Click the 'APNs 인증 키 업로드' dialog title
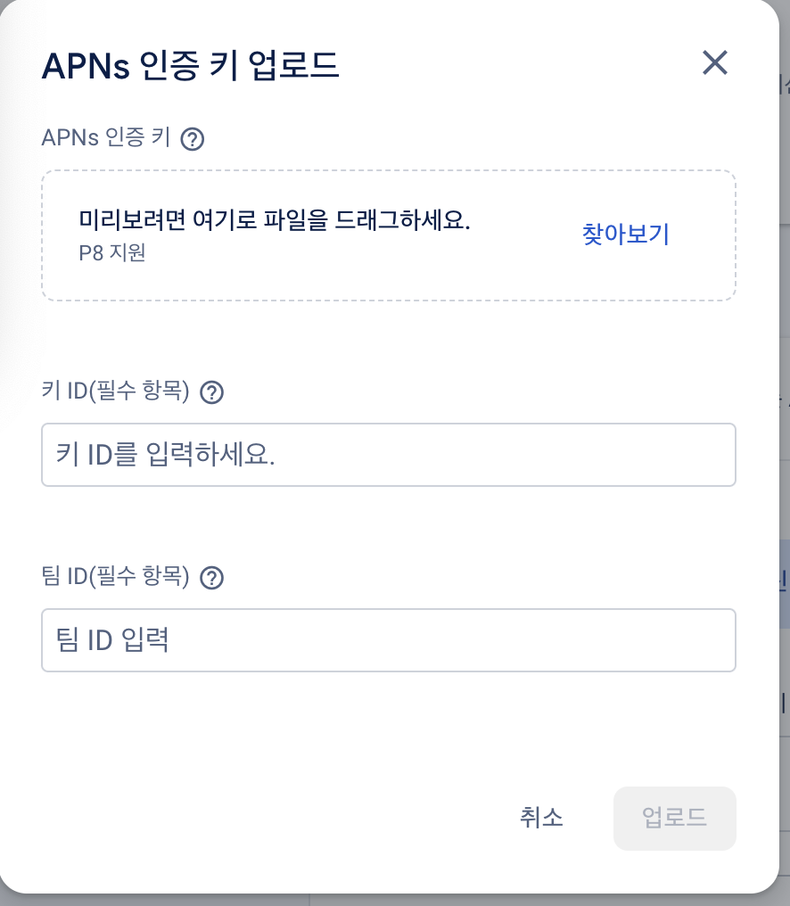This screenshot has height=906, width=790. 190,65
